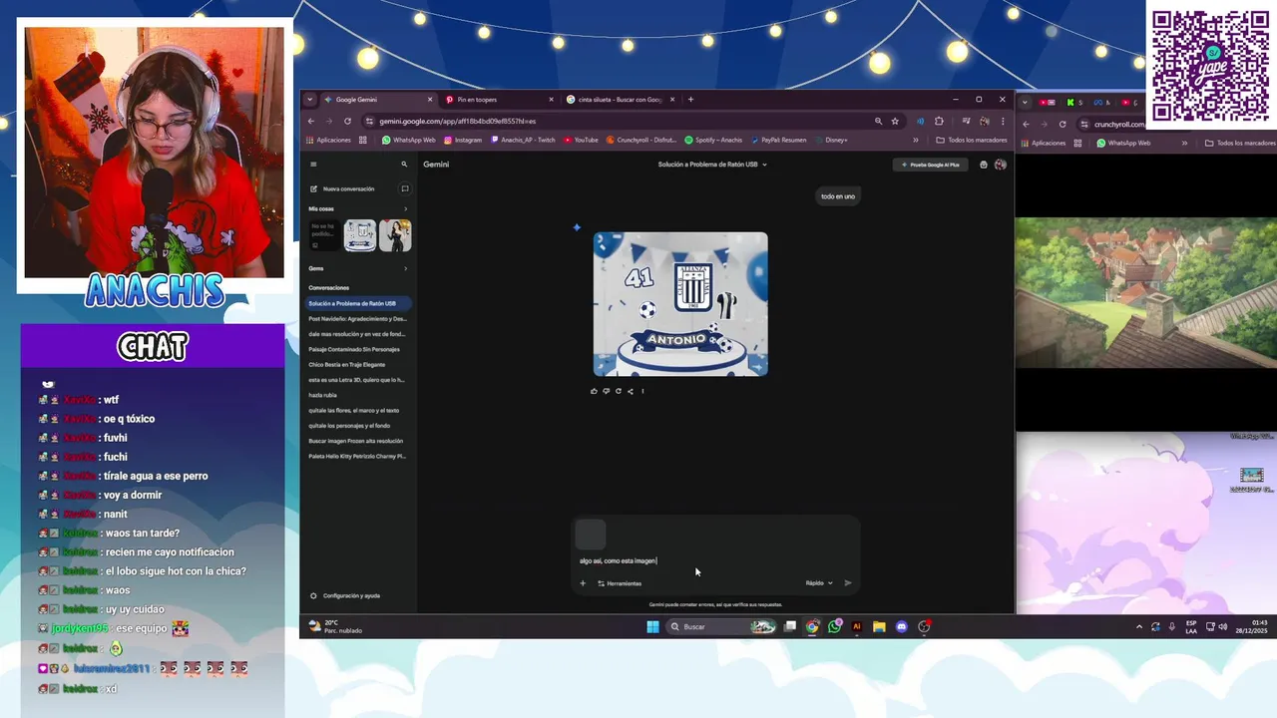Start a Nueva conversación
Screen dimensions: 1277x718
(342, 188)
